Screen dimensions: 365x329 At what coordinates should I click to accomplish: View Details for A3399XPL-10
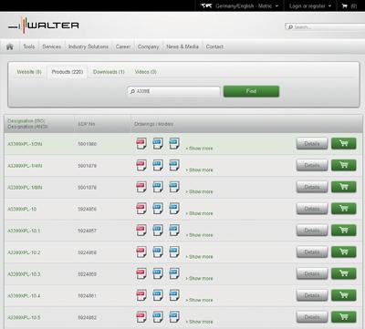click(312, 209)
